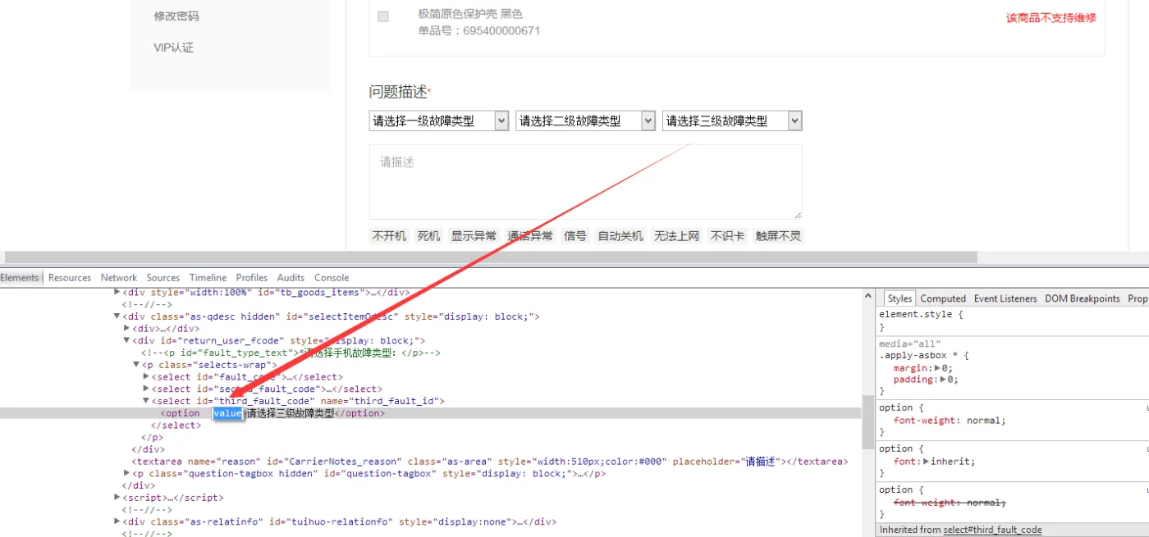Open the 请选择一级故障类型 dropdown
Screen dimensions: 1149x537
[x=439, y=121]
